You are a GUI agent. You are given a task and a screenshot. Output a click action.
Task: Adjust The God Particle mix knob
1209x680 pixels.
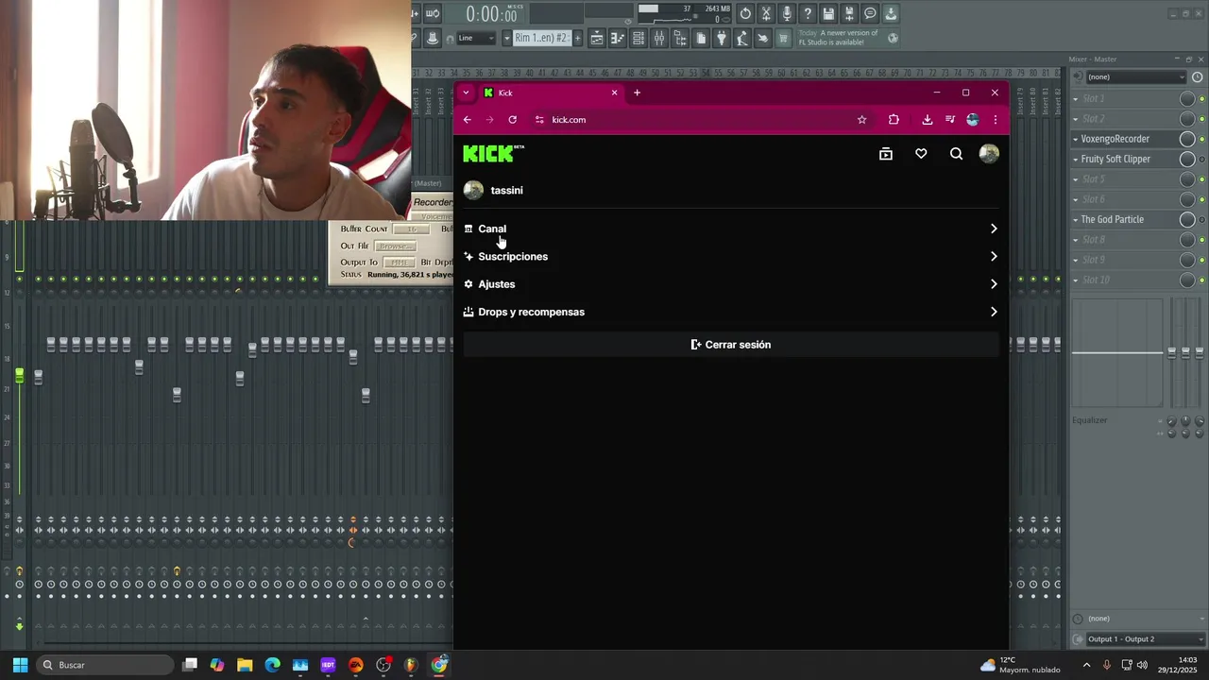tap(1187, 219)
